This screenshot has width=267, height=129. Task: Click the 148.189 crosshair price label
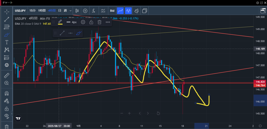pyautogui.click(x=260, y=49)
